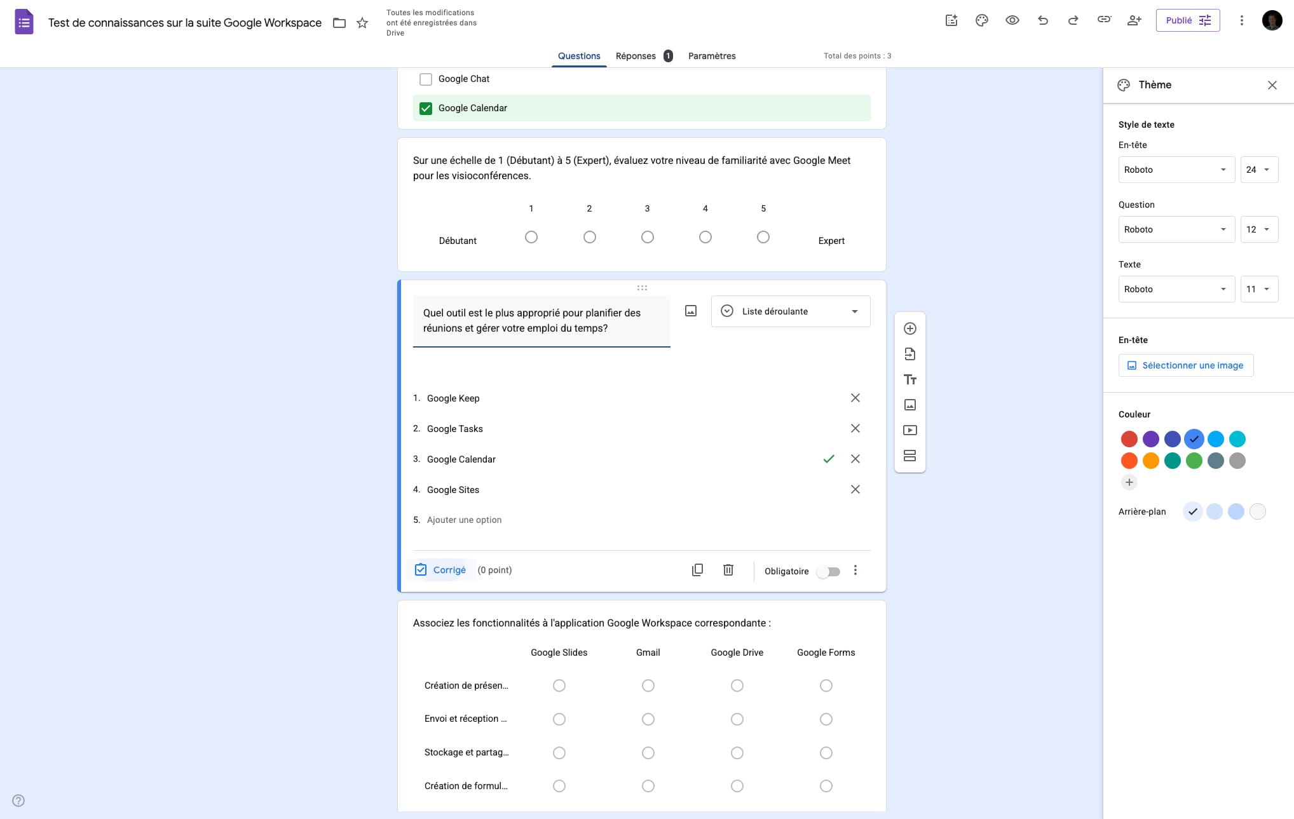
Task: Open Texte font Roboto dropdown
Action: click(1176, 289)
